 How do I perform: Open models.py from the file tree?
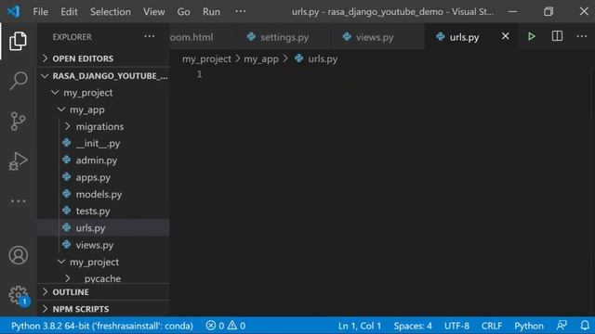click(x=103, y=194)
